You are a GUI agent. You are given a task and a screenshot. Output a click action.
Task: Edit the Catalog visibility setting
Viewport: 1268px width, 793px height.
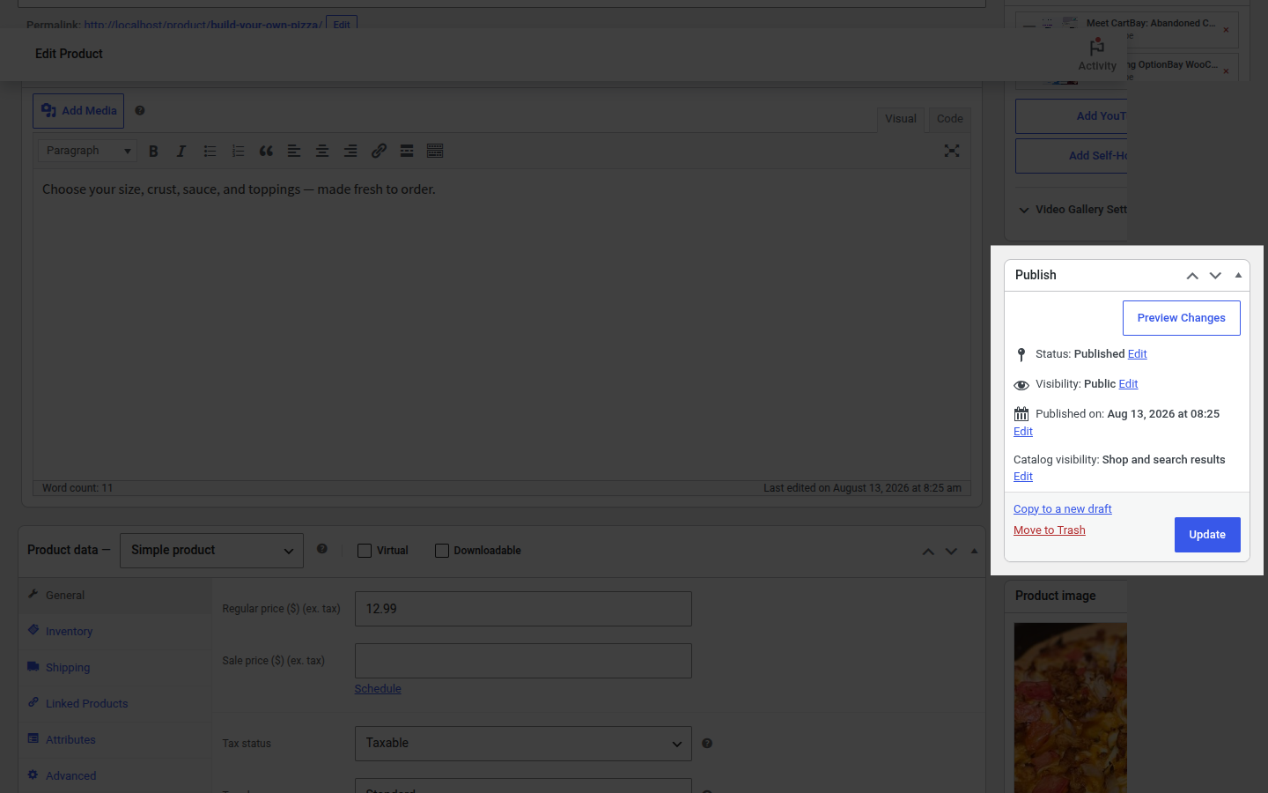click(x=1023, y=477)
